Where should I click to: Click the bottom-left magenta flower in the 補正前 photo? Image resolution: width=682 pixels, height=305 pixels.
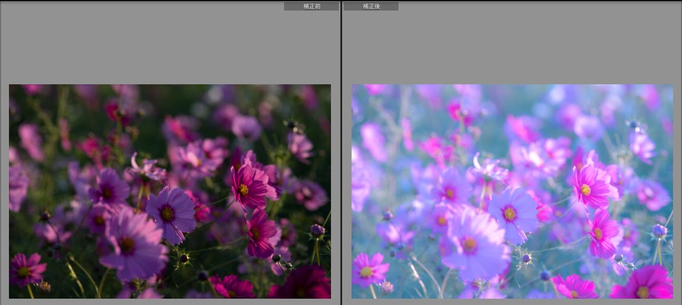25,270
